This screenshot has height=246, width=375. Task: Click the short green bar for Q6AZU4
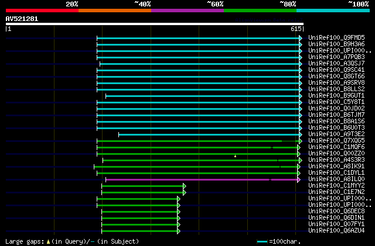tap(139, 231)
